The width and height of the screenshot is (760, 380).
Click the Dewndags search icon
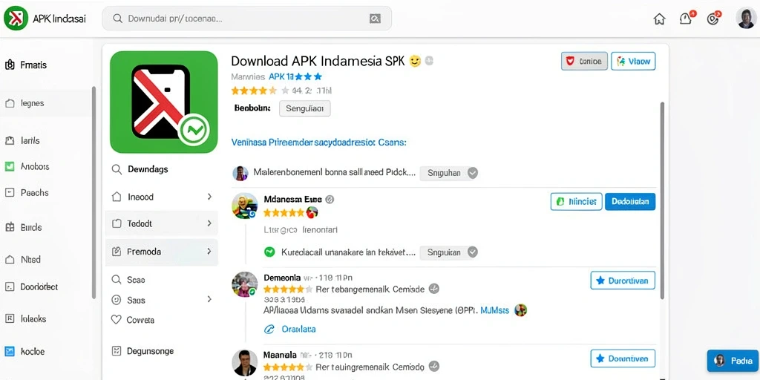pos(117,169)
